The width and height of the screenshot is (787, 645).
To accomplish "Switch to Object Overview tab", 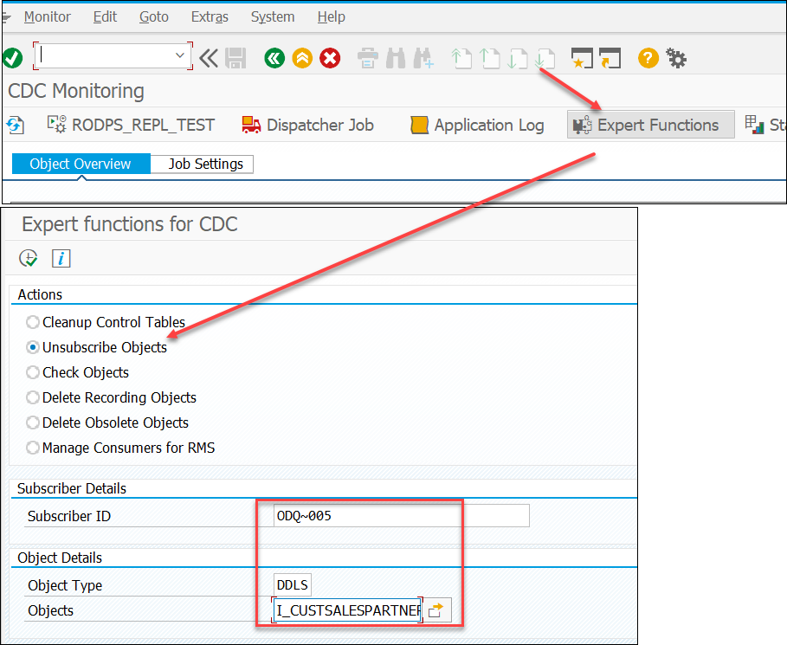I will 81,164.
